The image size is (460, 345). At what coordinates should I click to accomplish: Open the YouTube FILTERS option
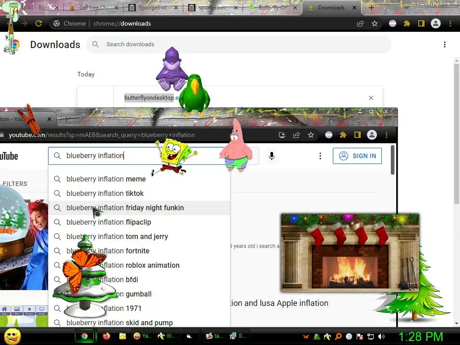coord(14,184)
